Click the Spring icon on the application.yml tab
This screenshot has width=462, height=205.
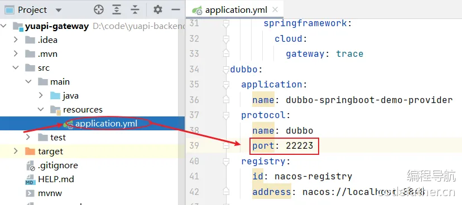click(197, 11)
